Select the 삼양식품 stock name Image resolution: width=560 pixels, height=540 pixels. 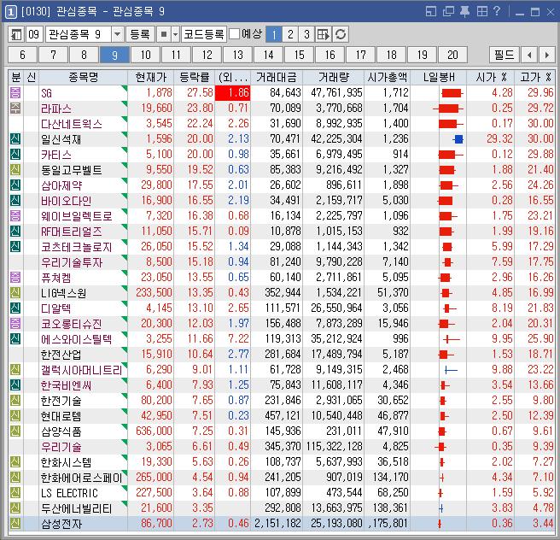61,431
